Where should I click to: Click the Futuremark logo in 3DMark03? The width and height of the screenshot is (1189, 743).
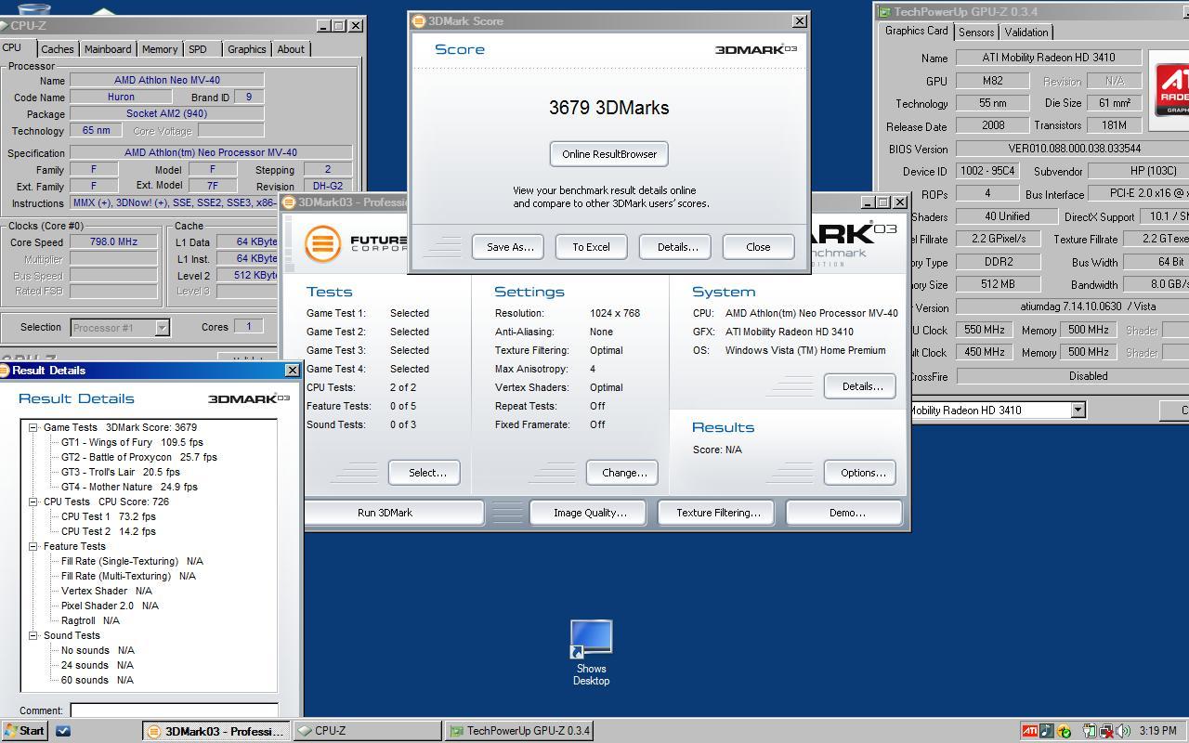pos(322,243)
